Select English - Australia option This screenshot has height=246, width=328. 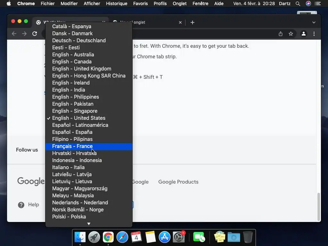pyautogui.click(x=89, y=54)
